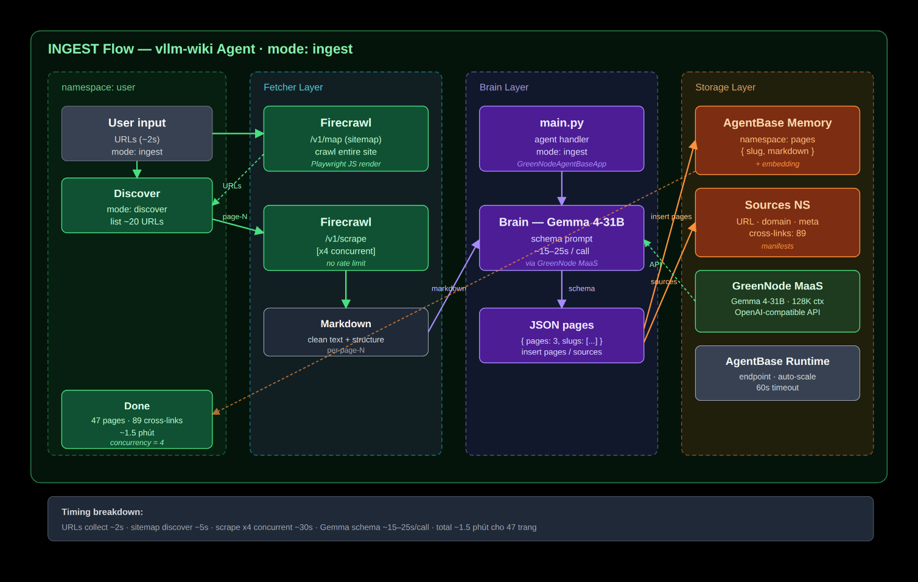
Task: Click 'insert pages / sources' text in JSON pages
Action: [561, 352]
